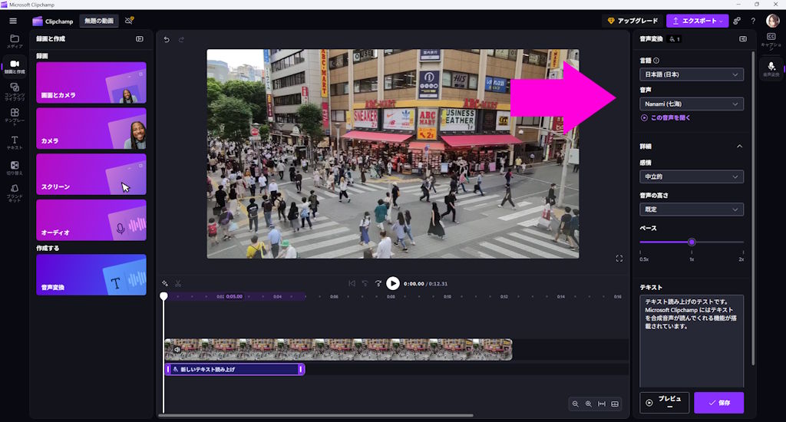Click the magic auto-compose timeline icon

point(165,284)
